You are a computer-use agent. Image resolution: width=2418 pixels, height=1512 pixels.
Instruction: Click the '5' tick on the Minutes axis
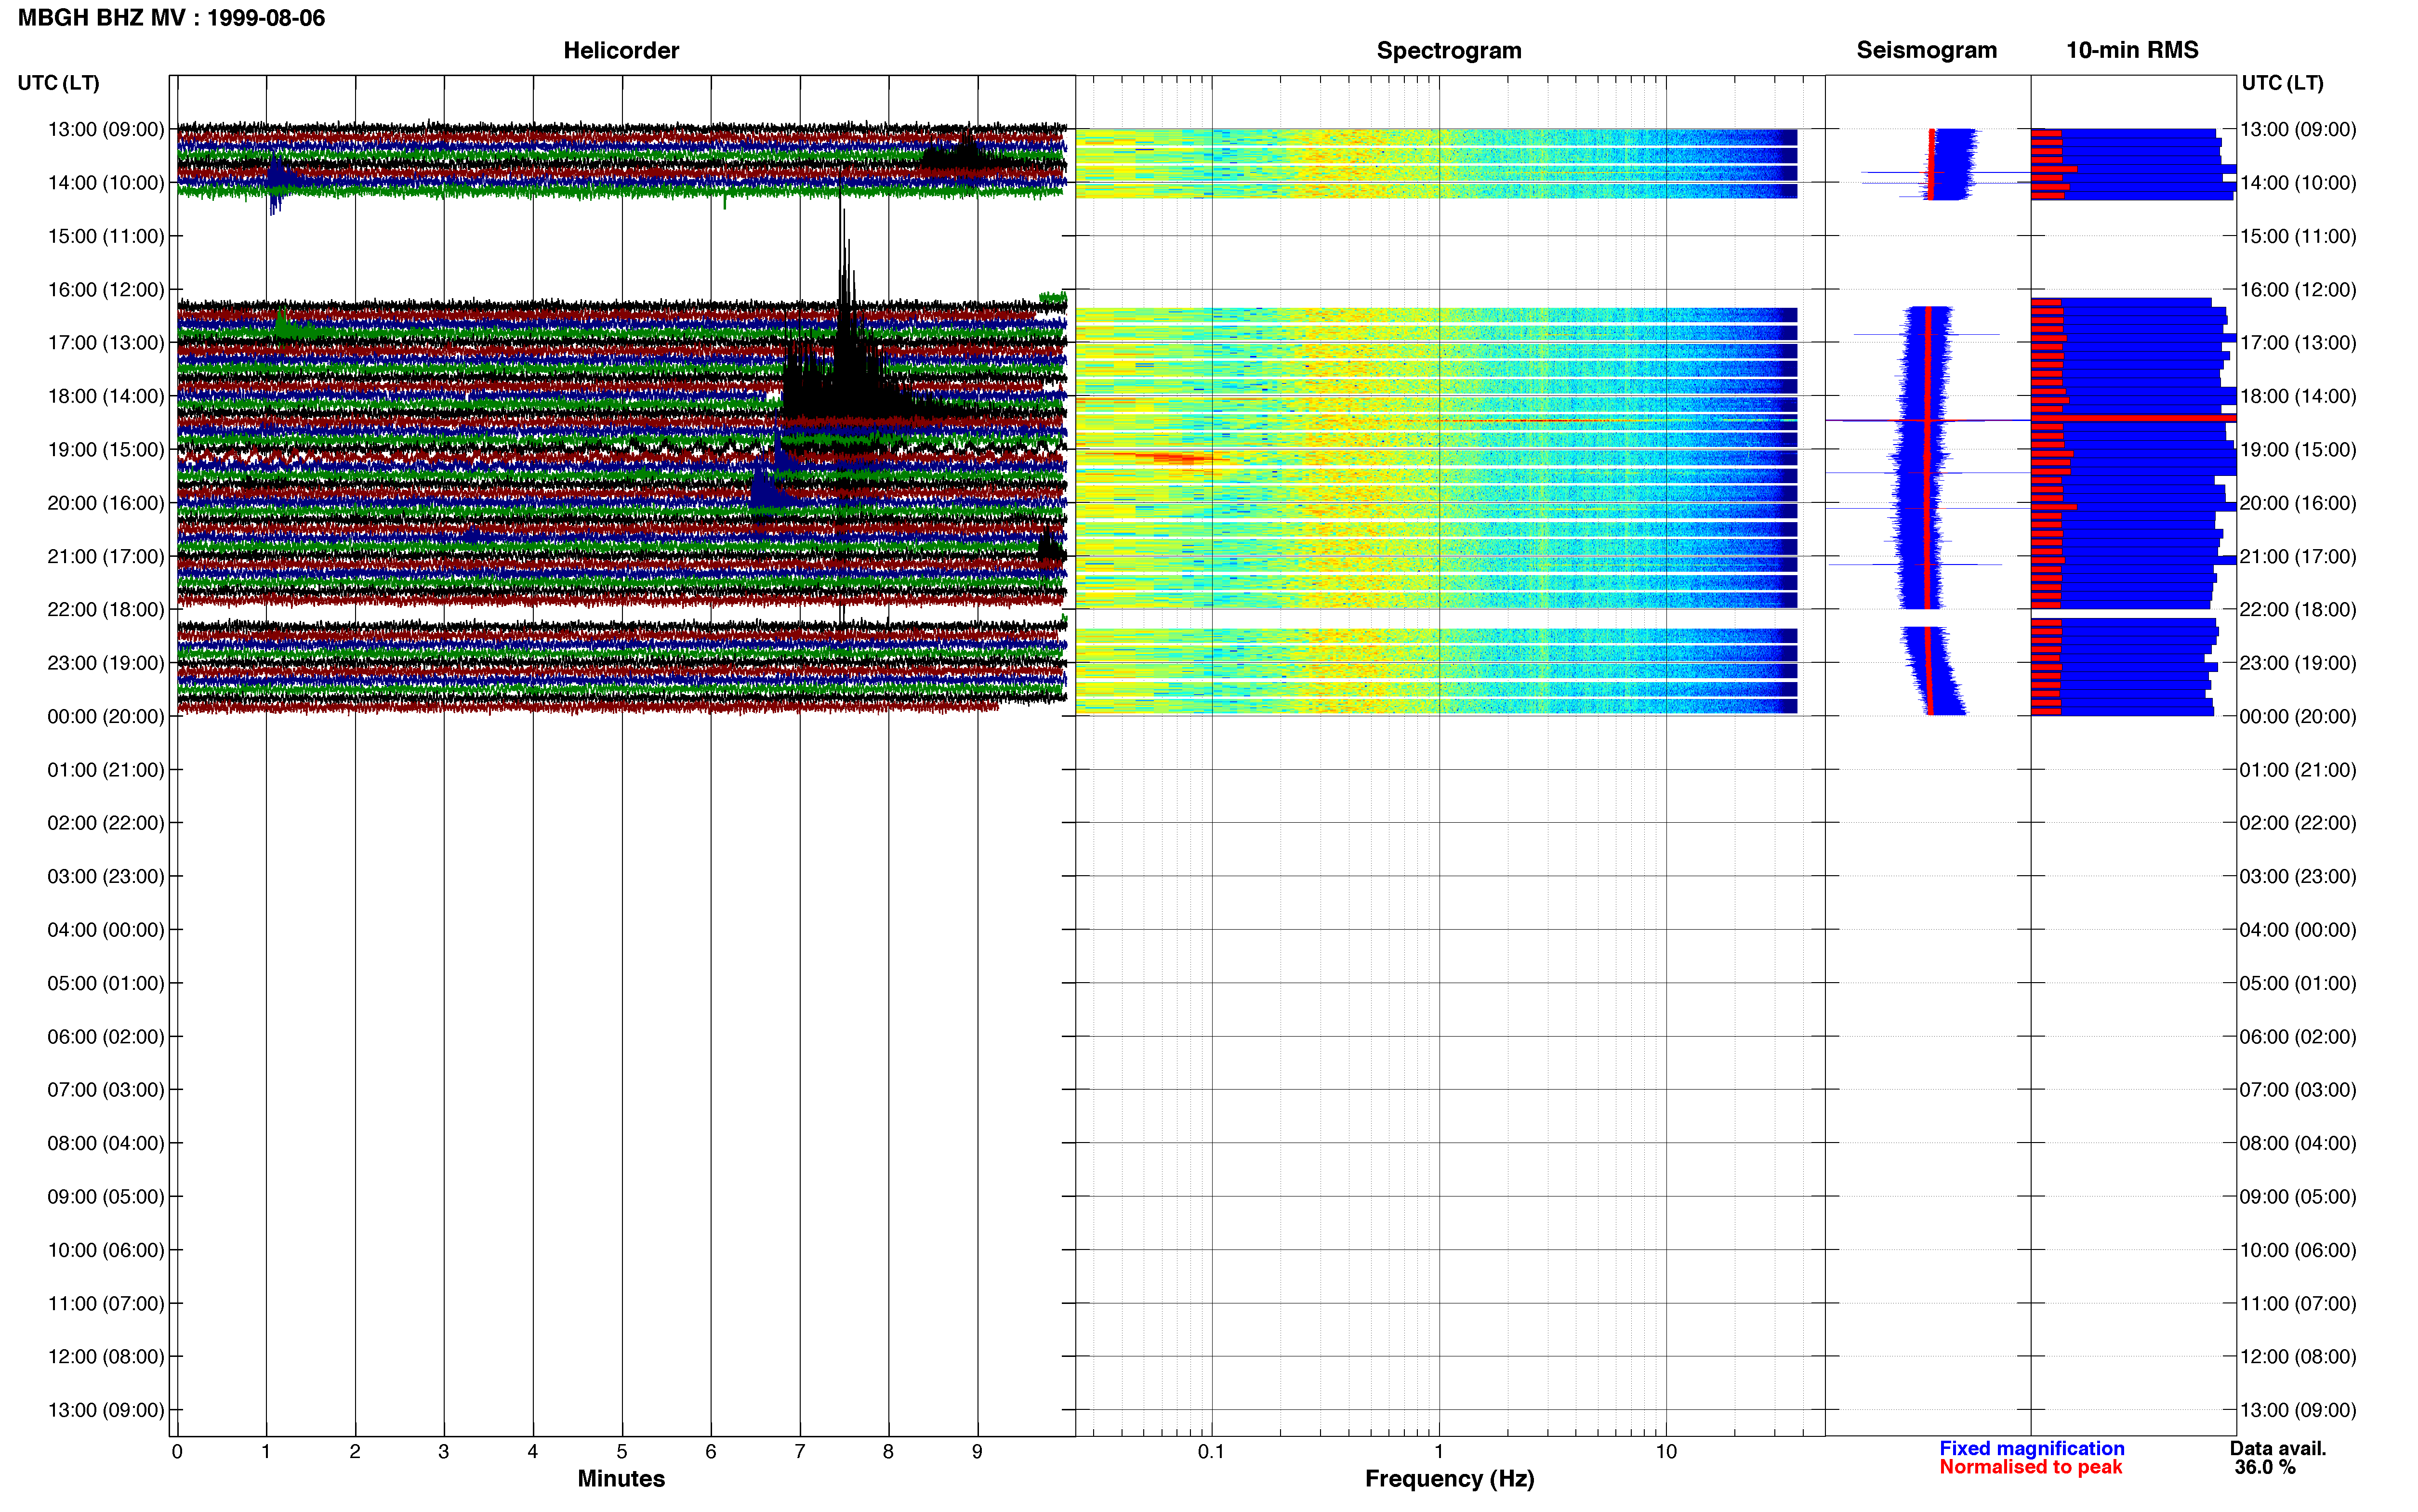click(x=622, y=1451)
